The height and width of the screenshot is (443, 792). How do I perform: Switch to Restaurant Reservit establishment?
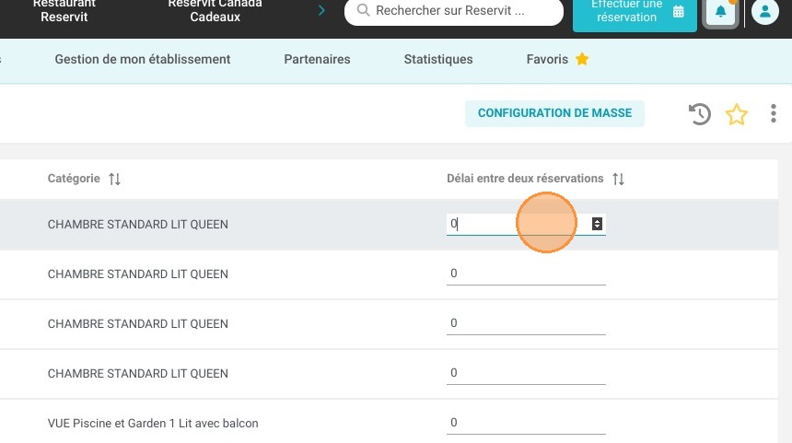pyautogui.click(x=64, y=11)
